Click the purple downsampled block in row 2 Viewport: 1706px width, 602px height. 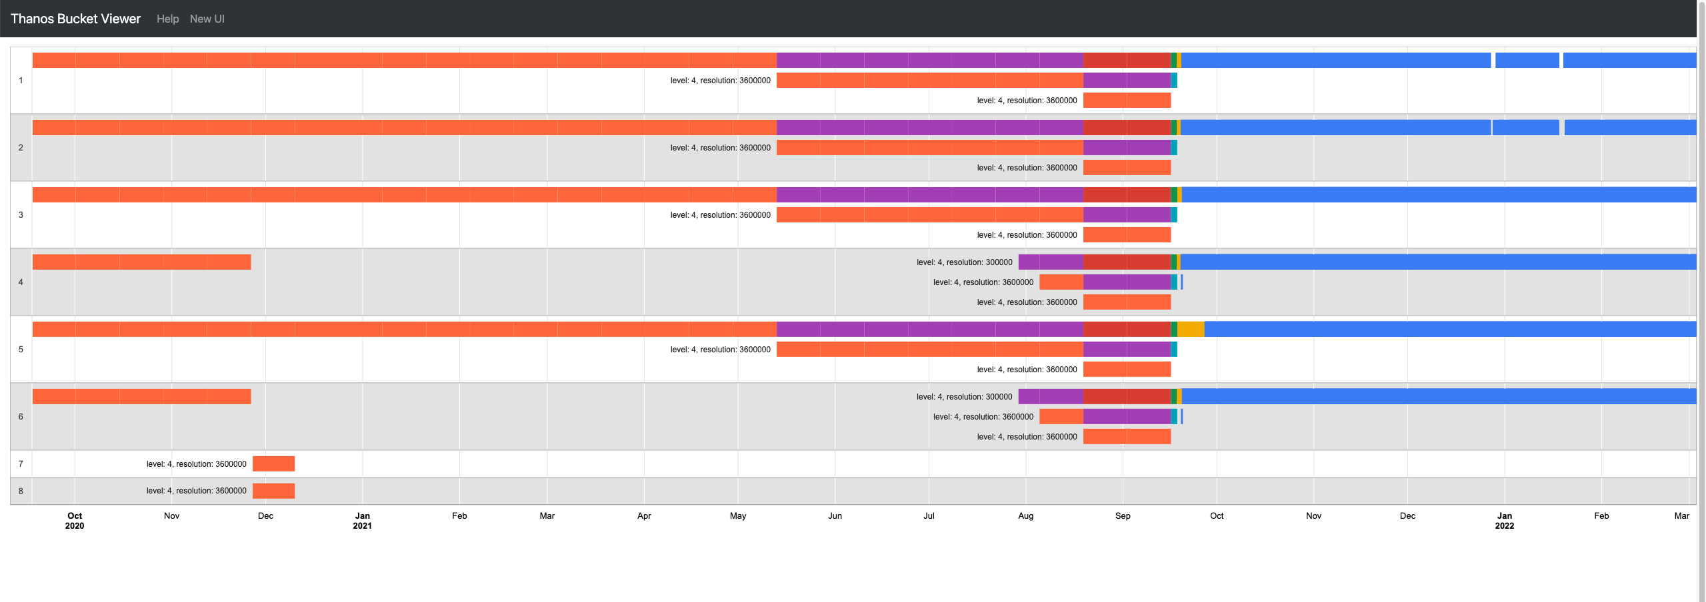coord(927,127)
